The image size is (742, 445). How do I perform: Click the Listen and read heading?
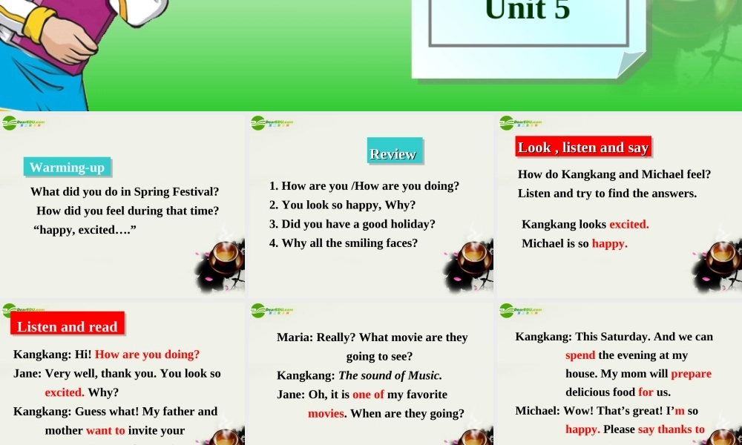coord(68,323)
